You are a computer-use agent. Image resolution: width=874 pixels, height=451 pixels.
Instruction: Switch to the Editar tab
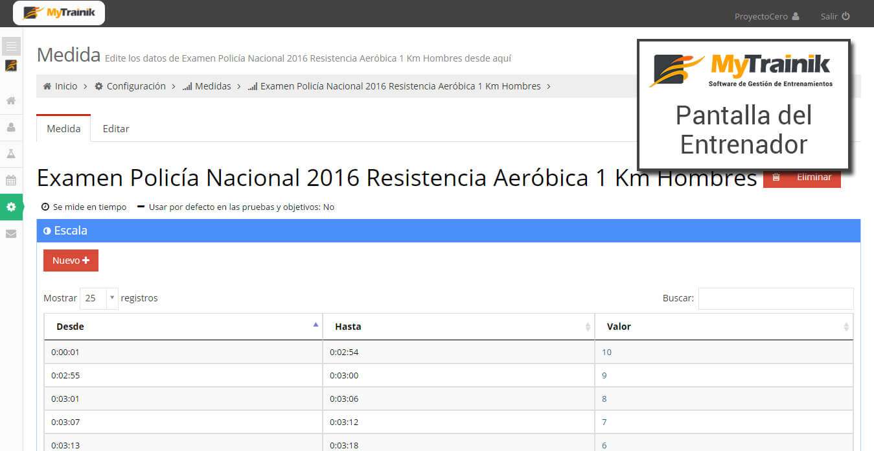tap(116, 129)
